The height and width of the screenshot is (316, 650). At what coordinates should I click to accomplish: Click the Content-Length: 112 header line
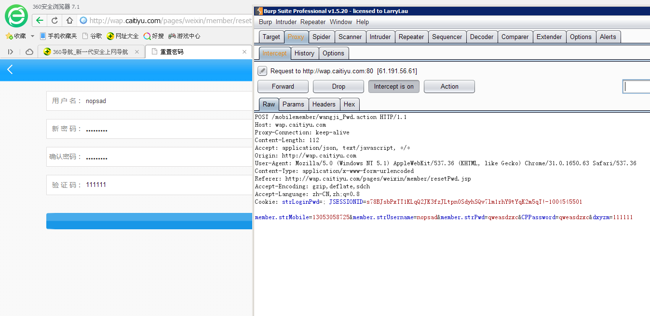(x=287, y=140)
